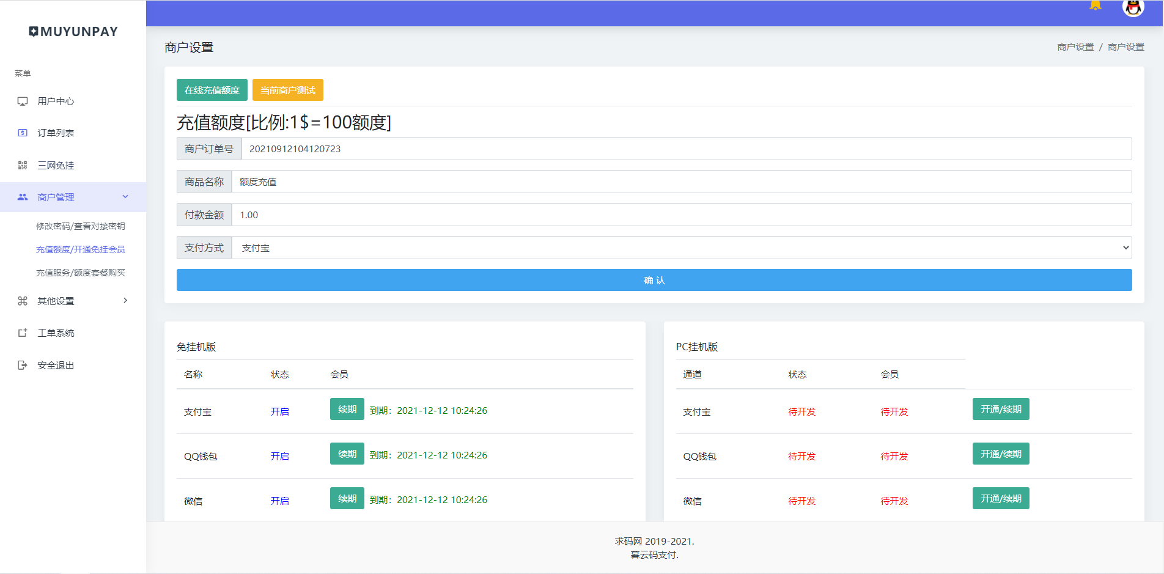Open 三网免挂 menu item
Viewport: 1164px width, 574px height.
point(56,166)
